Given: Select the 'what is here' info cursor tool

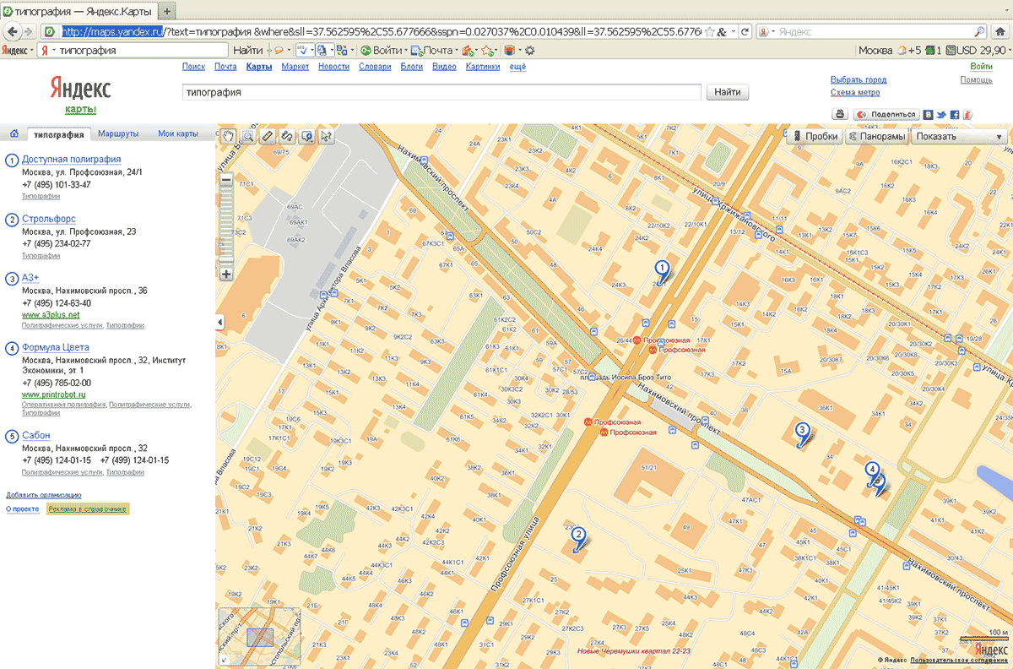Looking at the screenshot, I should 327,135.
